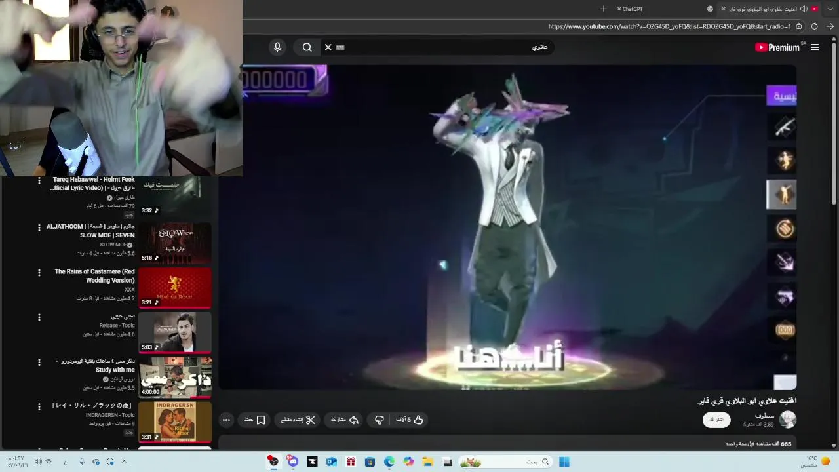Open File Explorer from the taskbar
This screenshot has width=839, height=472.
428,462
